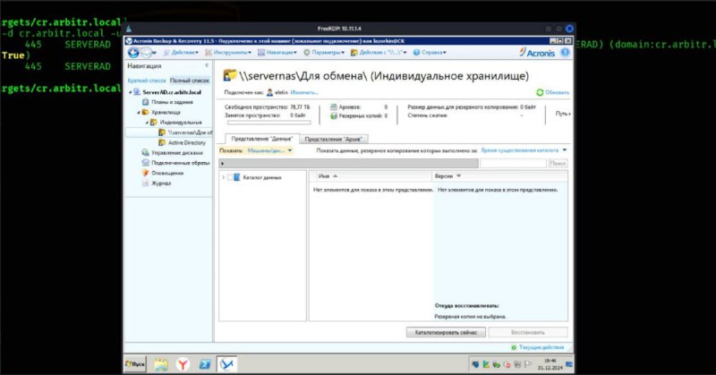Click the Архивов count icon
Screen dimensions: 716x375
(x=334, y=107)
